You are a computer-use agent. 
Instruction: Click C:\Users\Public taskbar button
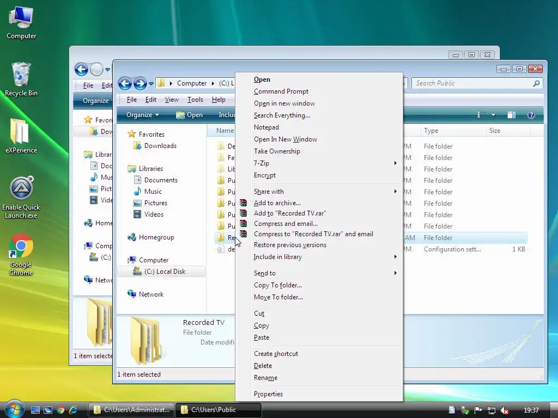[x=219, y=410]
